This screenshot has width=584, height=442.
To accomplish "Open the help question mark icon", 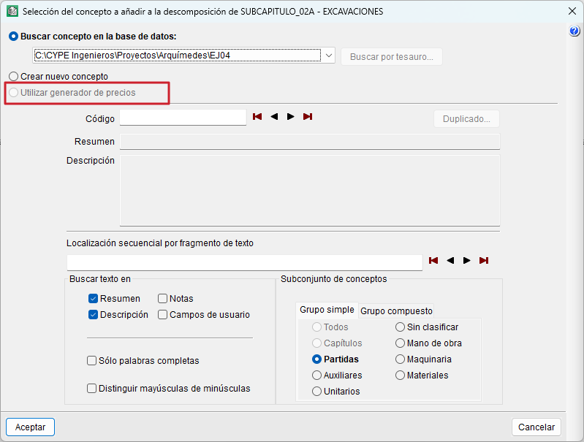I will point(574,31).
